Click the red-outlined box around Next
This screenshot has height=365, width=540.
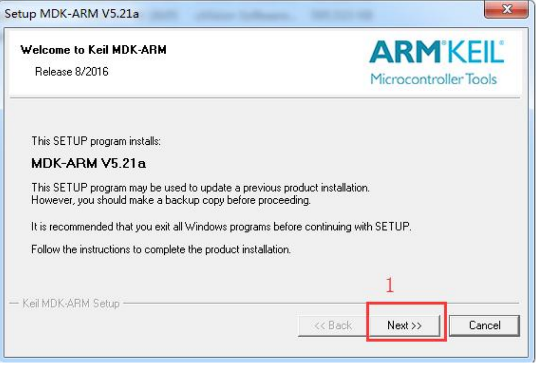click(406, 322)
